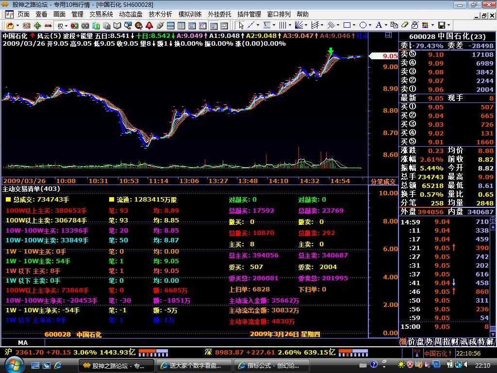
Task: Click the magnifier search icon
Action: pyautogui.click(x=128, y=25)
